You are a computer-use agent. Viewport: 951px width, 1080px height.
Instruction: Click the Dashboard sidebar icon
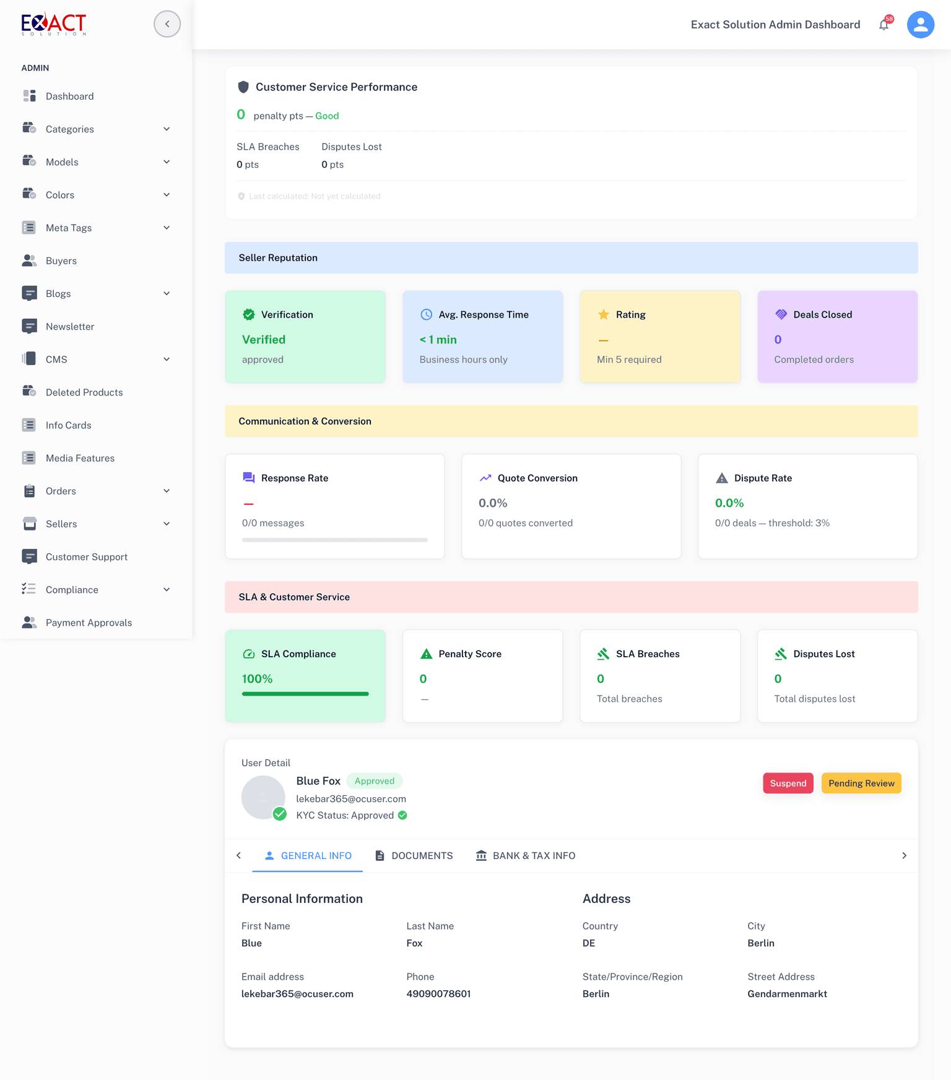pyautogui.click(x=29, y=96)
